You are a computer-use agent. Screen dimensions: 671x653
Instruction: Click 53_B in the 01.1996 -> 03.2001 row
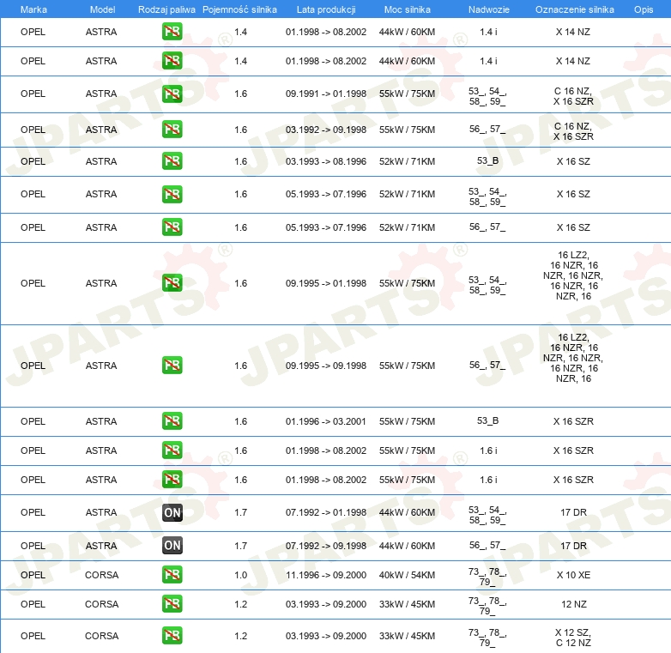pos(488,421)
